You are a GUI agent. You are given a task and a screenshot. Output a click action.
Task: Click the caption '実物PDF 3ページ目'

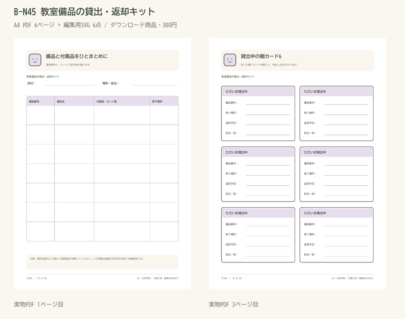point(233,304)
